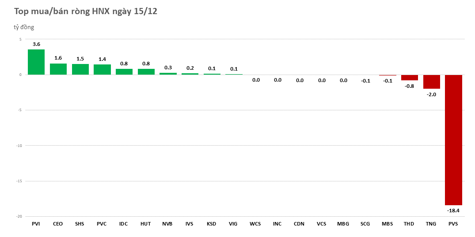Image resolution: width=475 pixels, height=237 pixels.
Task: Select the -18.4 data label
Action: (453, 211)
